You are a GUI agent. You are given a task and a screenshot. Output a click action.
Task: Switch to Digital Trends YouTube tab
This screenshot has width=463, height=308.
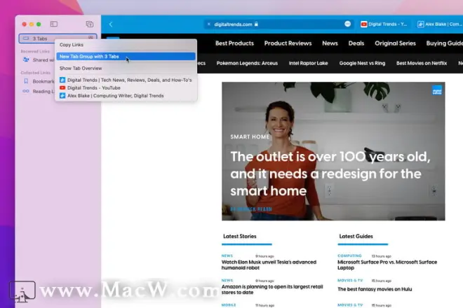pos(384,24)
